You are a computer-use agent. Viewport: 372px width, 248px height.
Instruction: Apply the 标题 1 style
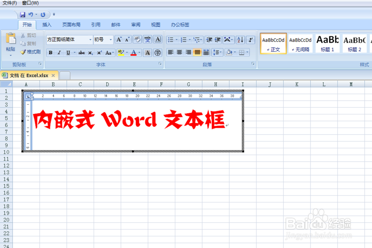click(327, 43)
